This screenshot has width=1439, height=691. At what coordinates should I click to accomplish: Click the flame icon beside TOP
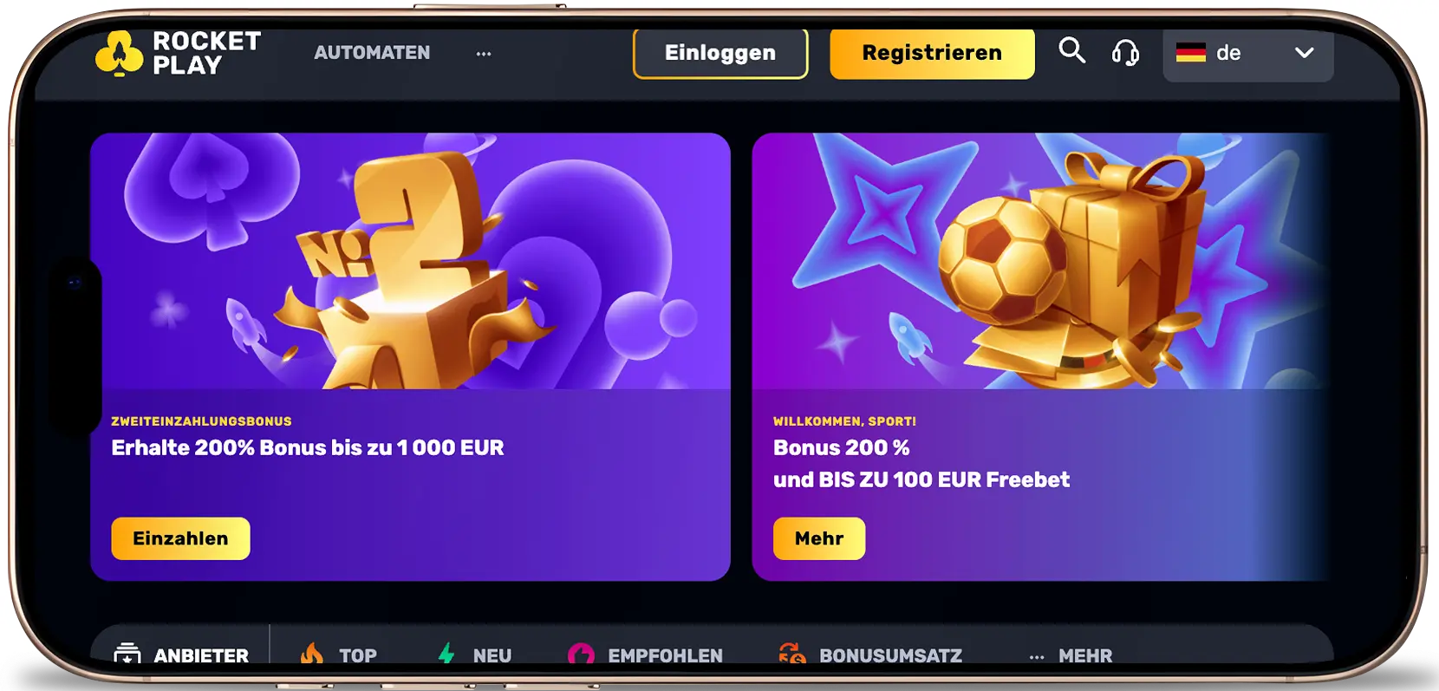pos(311,654)
